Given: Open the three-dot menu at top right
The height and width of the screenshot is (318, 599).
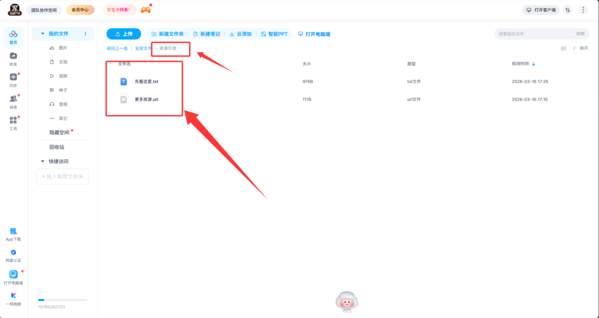Looking at the screenshot, I should coord(583,10).
